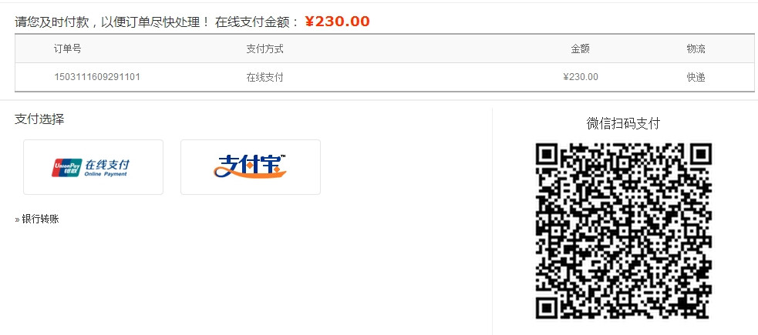Click the UnionPay red-blue-green logo icon
This screenshot has height=335, width=758.
pyautogui.click(x=66, y=168)
